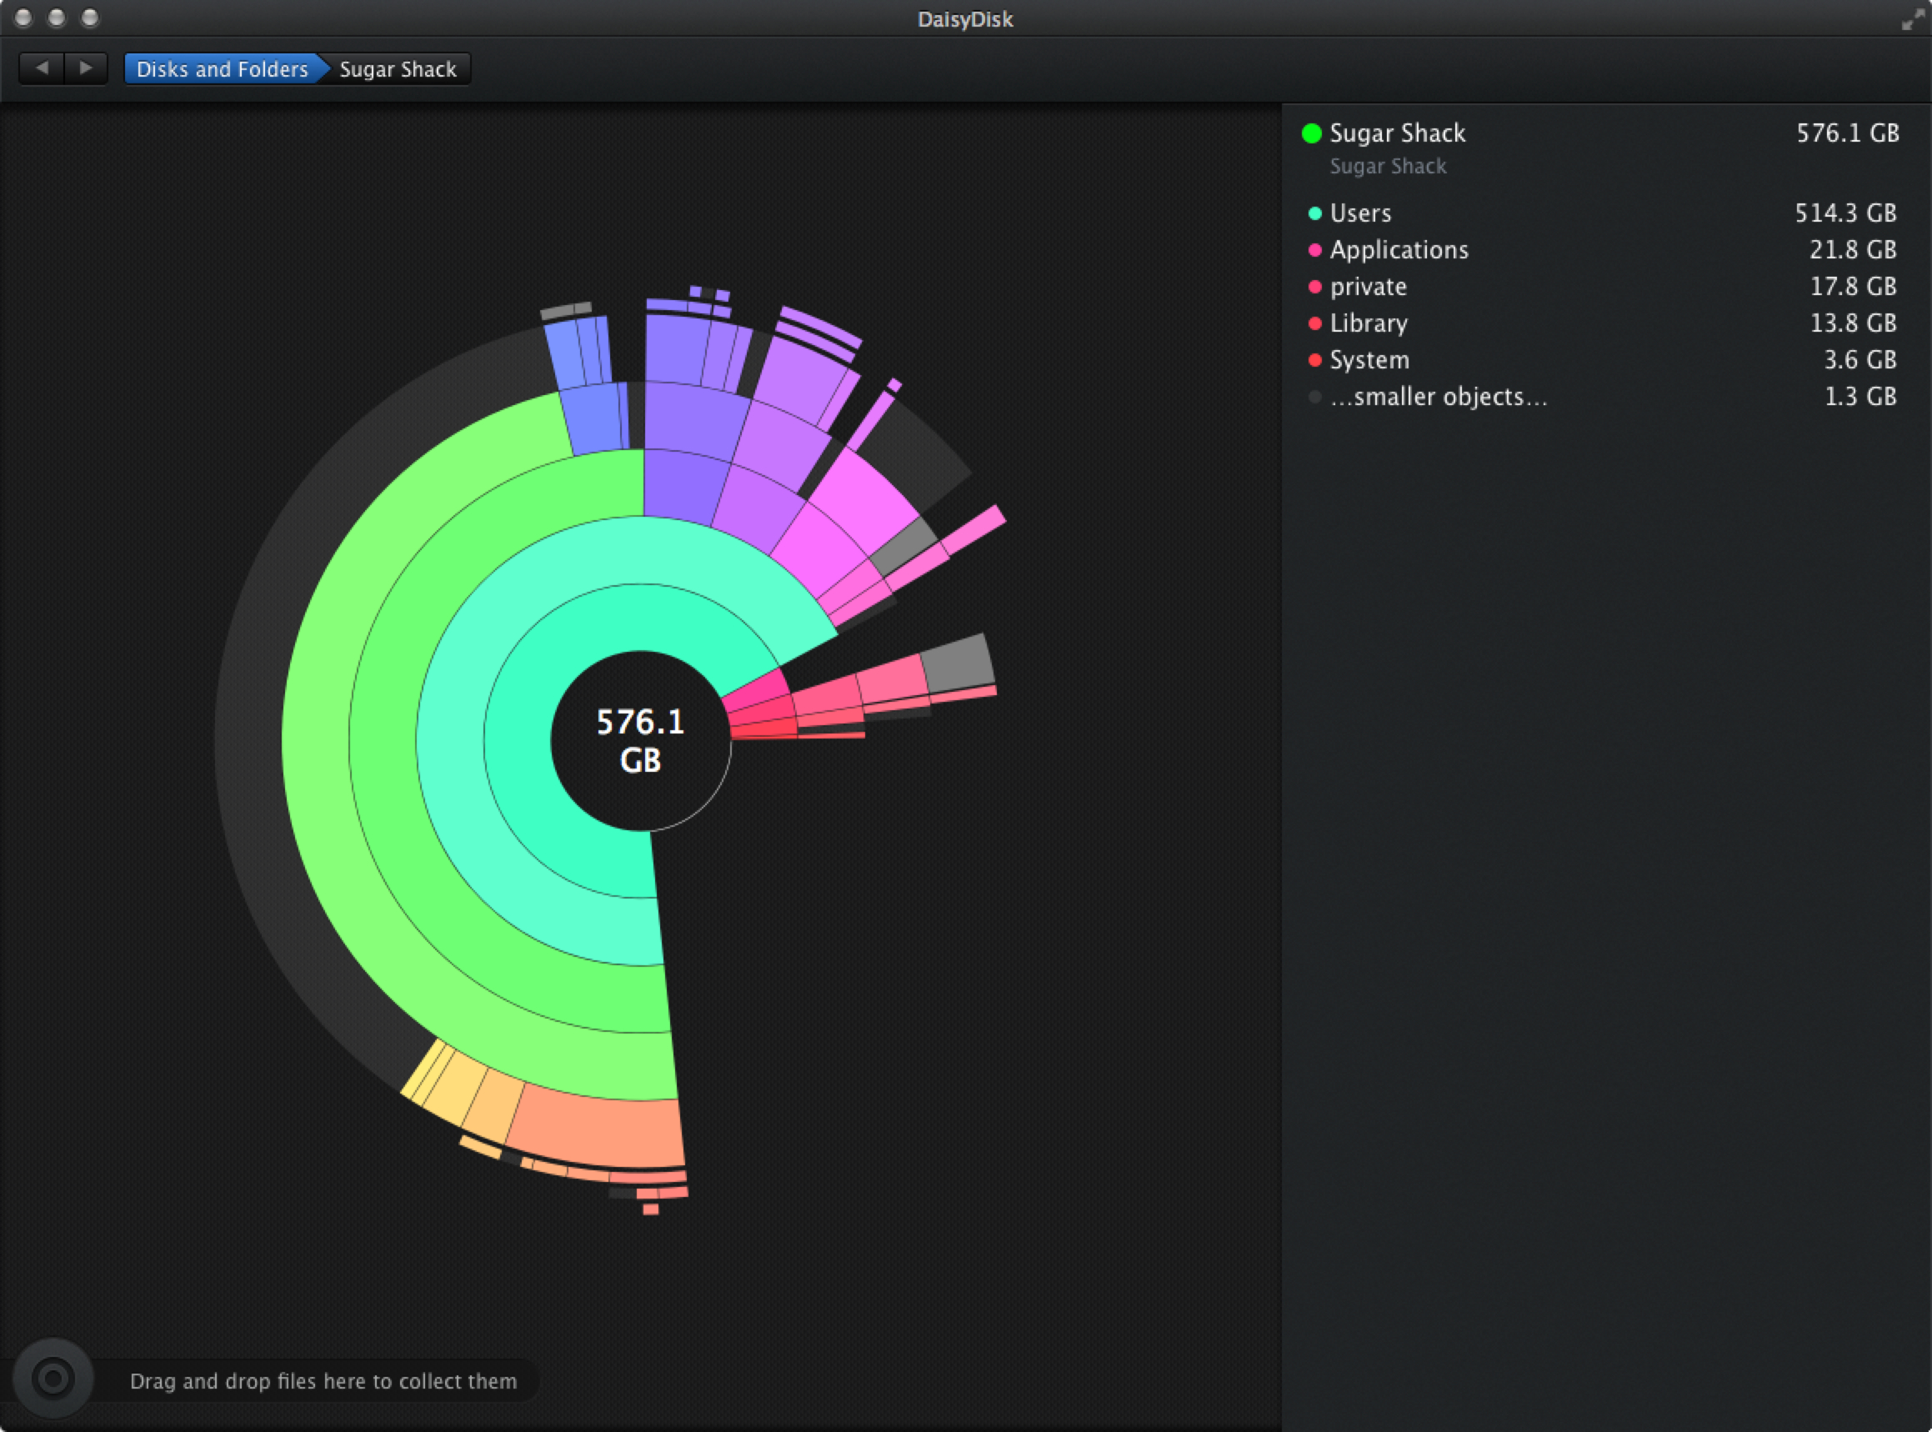
Task: Select the Library folder row
Action: pyautogui.click(x=1603, y=323)
